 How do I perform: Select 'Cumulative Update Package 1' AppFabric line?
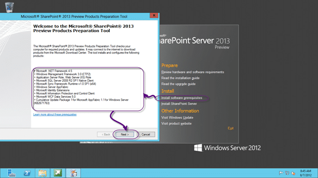[x=81, y=101]
